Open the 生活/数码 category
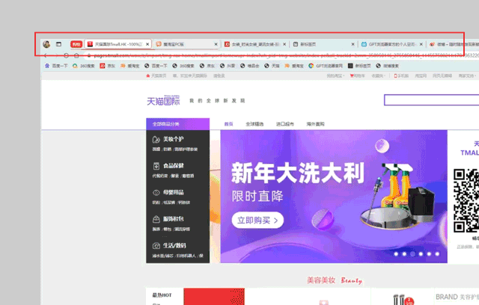This screenshot has width=479, height=305. click(x=174, y=245)
